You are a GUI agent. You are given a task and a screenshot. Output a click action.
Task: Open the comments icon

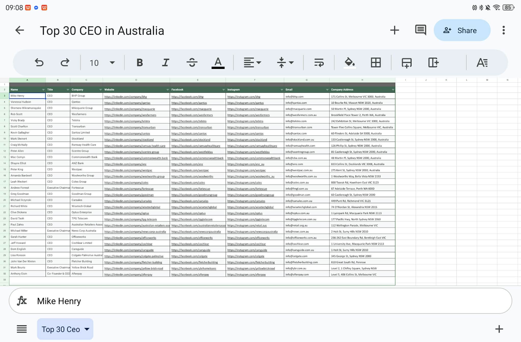coord(421,30)
